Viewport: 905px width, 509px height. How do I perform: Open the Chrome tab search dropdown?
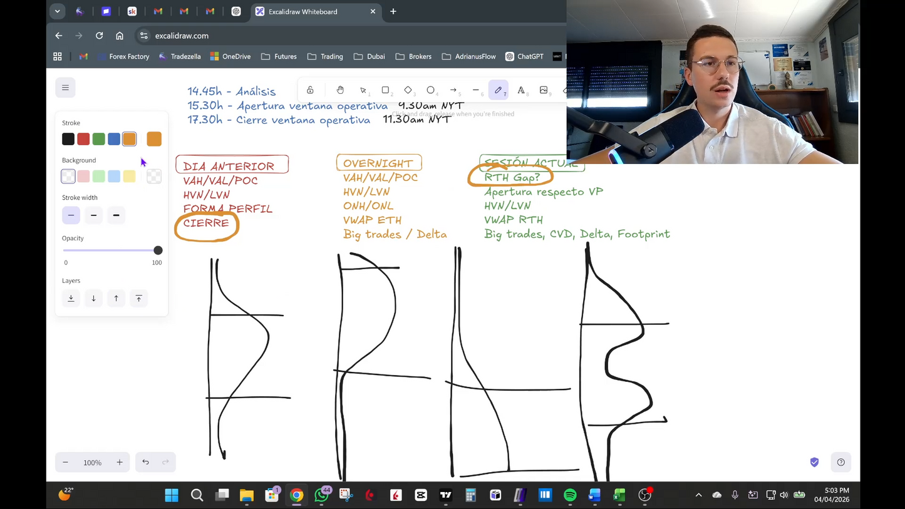(x=57, y=11)
